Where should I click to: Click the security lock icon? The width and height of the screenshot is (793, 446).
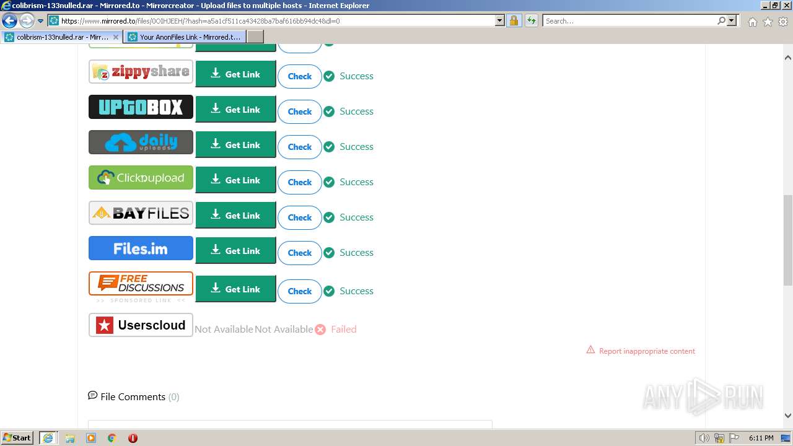[514, 21]
